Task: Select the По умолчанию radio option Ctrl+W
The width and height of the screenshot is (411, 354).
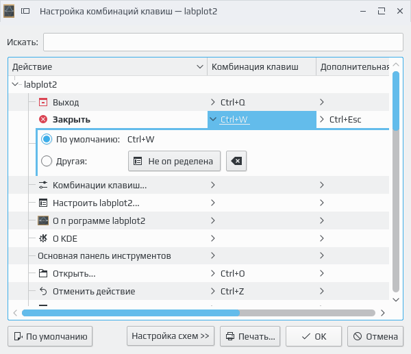Action: [x=47, y=139]
